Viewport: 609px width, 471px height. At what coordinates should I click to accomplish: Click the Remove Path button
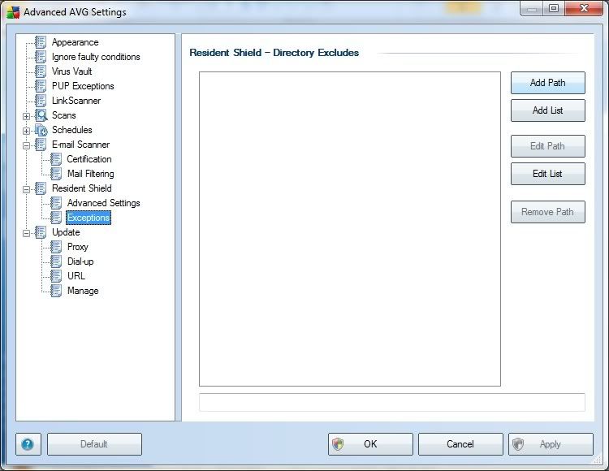[547, 212]
